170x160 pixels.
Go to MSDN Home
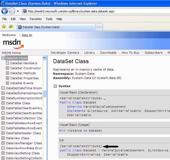click(11, 53)
